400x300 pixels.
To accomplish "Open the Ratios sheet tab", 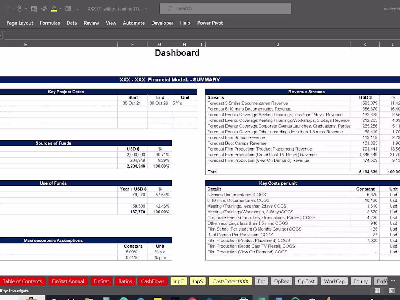I will click(125, 281).
